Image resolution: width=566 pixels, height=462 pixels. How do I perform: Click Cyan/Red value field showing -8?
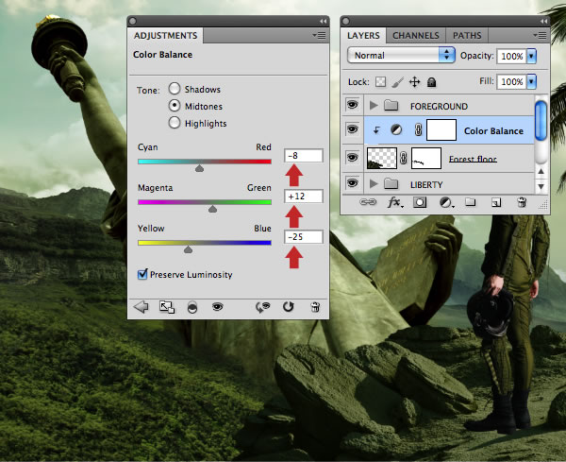coord(303,156)
